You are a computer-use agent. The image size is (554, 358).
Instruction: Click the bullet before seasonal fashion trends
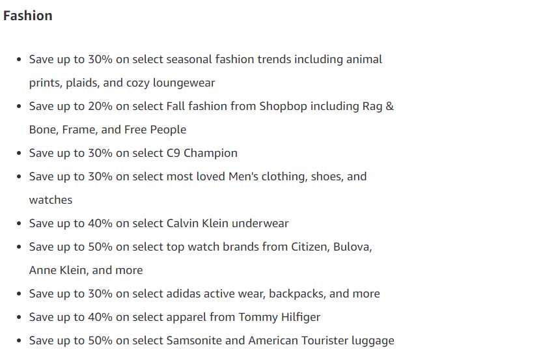(x=19, y=60)
